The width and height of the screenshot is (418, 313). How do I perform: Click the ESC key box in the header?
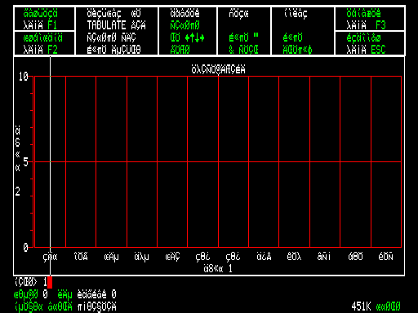pos(370,43)
